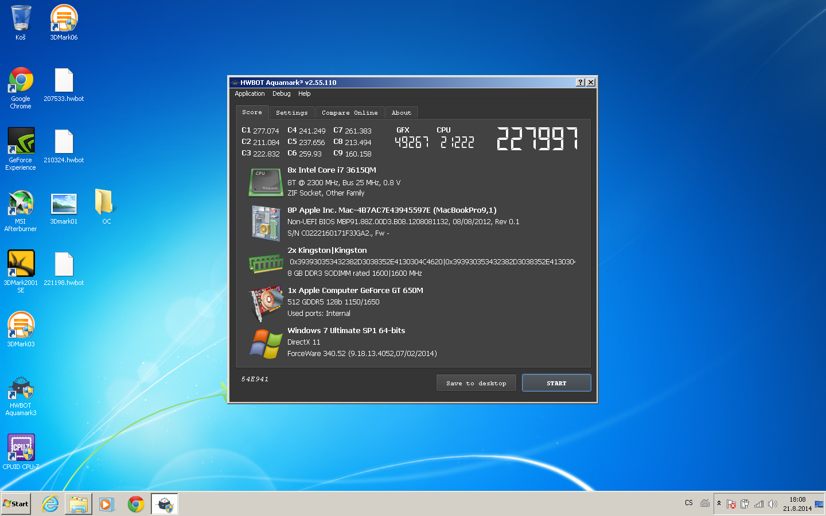826x516 pixels.
Task: Launch the Google Chrome desktop shortcut
Action: coord(21,88)
